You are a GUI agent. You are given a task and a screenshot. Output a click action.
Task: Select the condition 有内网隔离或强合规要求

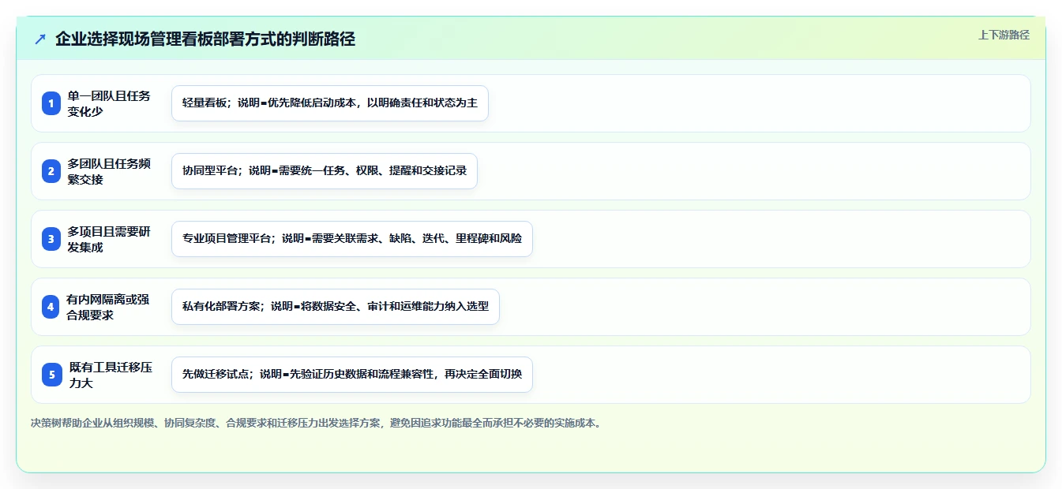[x=109, y=307]
